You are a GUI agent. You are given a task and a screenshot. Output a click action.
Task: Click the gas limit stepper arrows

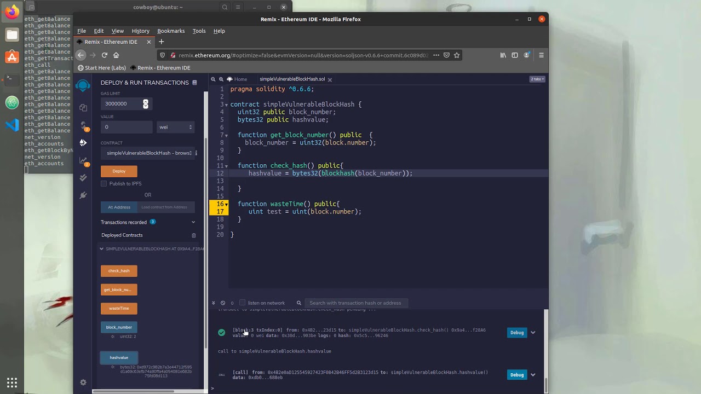[x=146, y=104]
